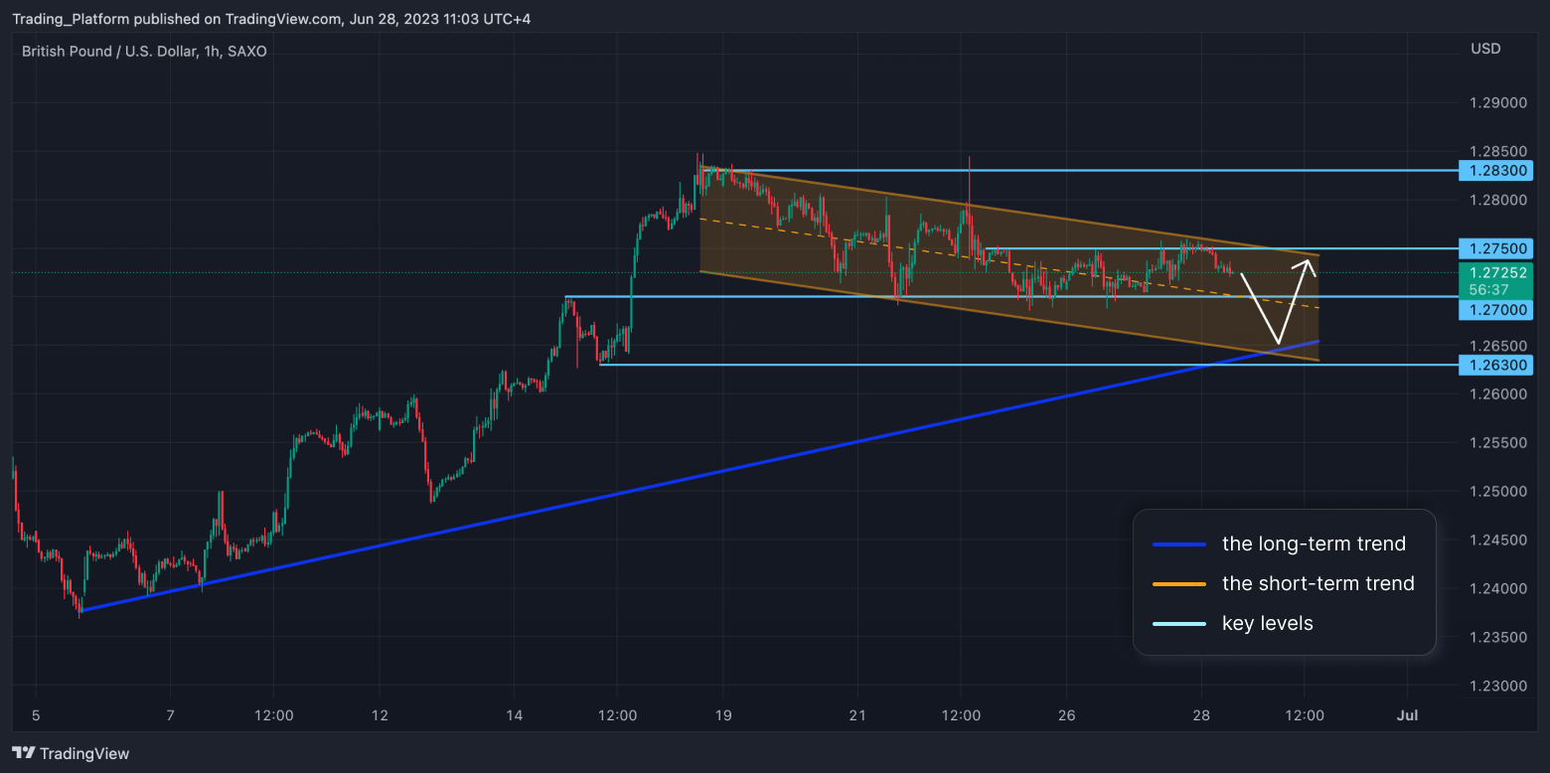Click the light-blue line swatch in legend

click(x=1179, y=624)
